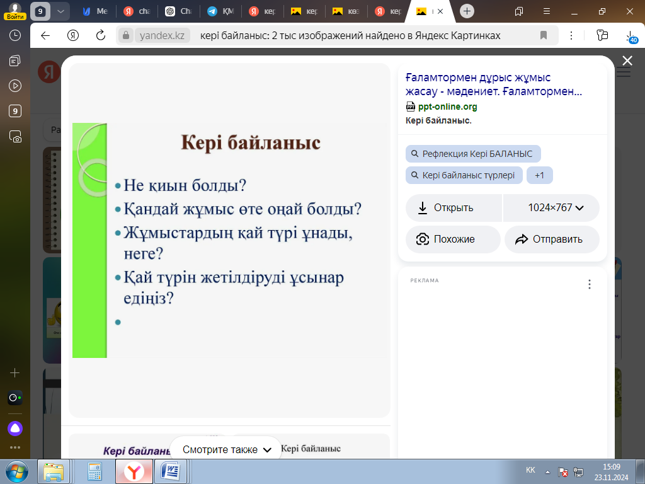Open the Ғаламтормен дұрыс жұмыс title link
This screenshot has height=484, width=645.
click(x=494, y=84)
